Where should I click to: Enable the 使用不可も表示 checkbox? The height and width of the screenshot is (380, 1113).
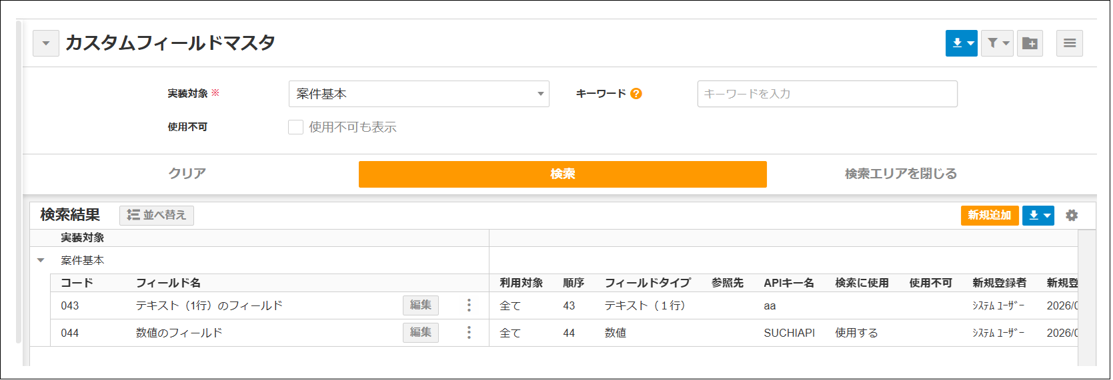click(x=295, y=127)
